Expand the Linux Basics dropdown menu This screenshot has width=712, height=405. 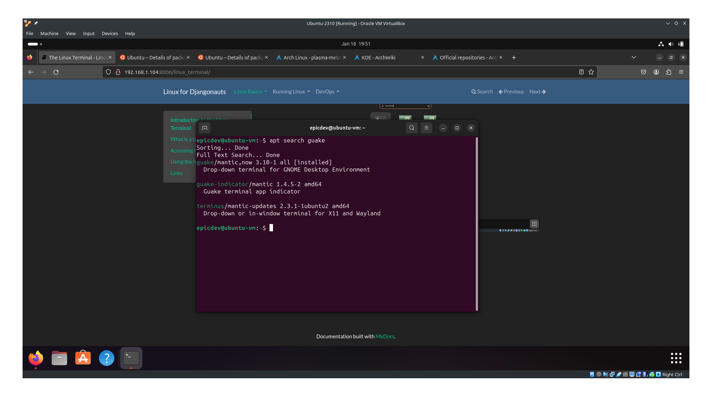250,91
